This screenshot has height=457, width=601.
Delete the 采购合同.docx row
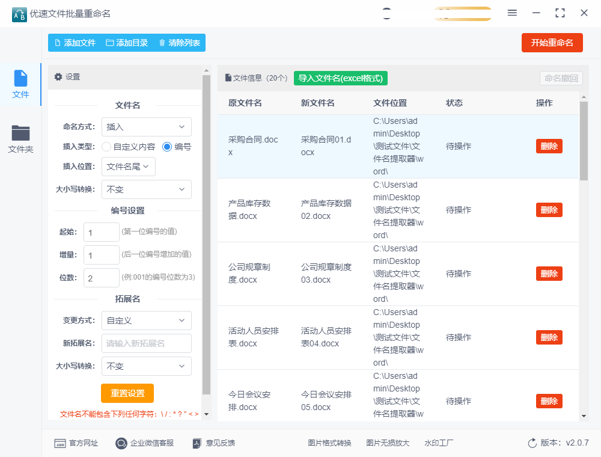(x=549, y=146)
